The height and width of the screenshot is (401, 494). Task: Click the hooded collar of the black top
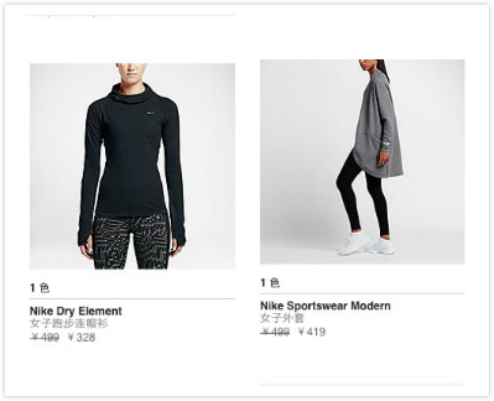131,93
